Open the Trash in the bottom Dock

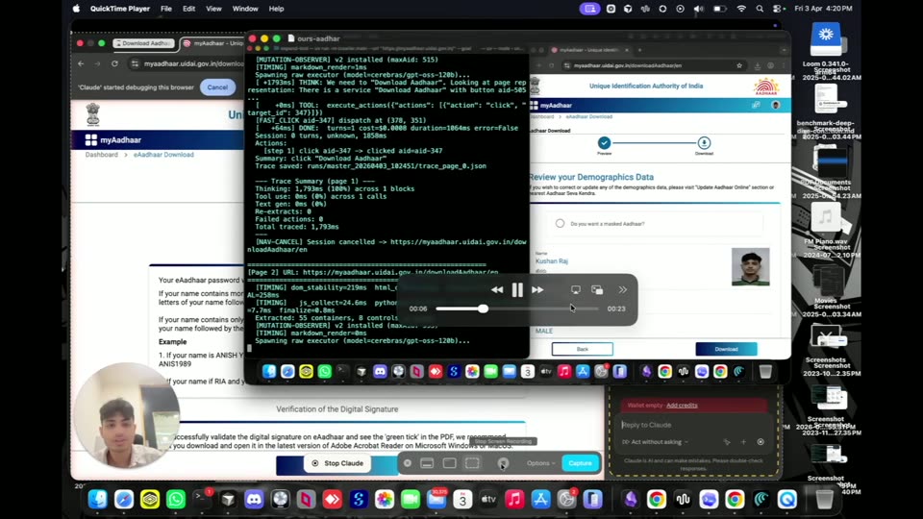(824, 499)
